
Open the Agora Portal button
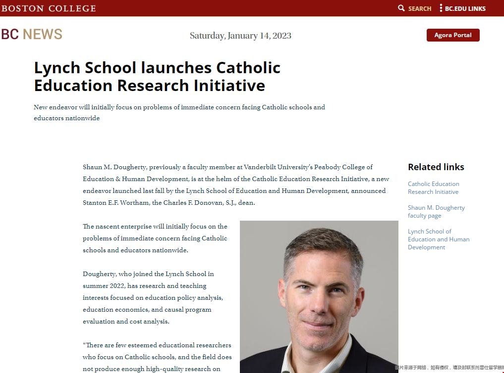(x=452, y=35)
